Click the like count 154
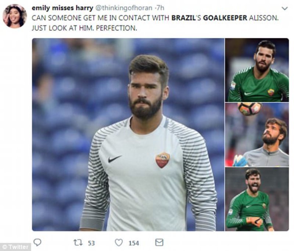This screenshot has width=294, height=251. (x=134, y=243)
